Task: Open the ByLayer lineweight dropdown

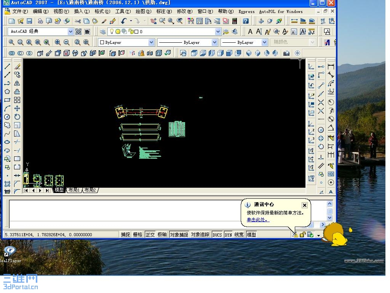Action: (x=264, y=42)
